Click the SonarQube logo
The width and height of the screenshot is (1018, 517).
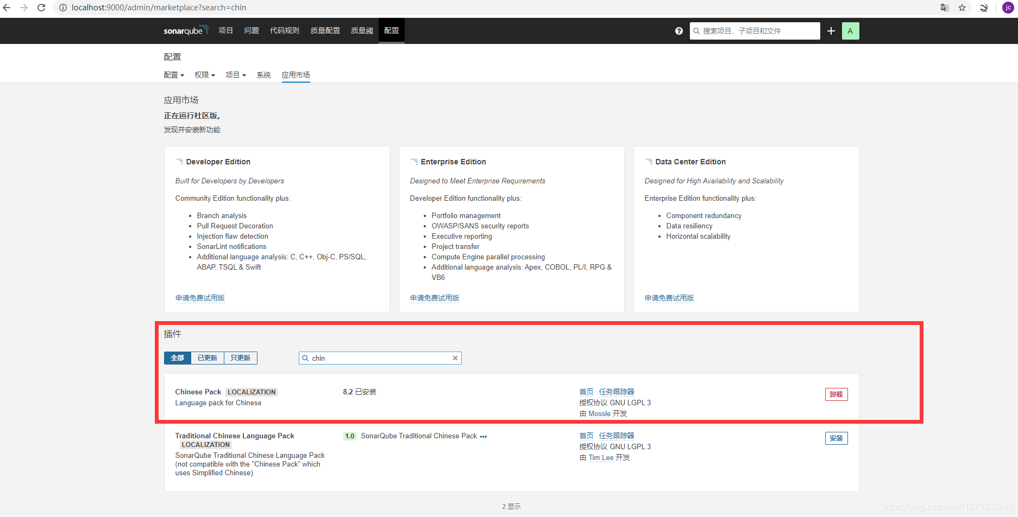185,30
